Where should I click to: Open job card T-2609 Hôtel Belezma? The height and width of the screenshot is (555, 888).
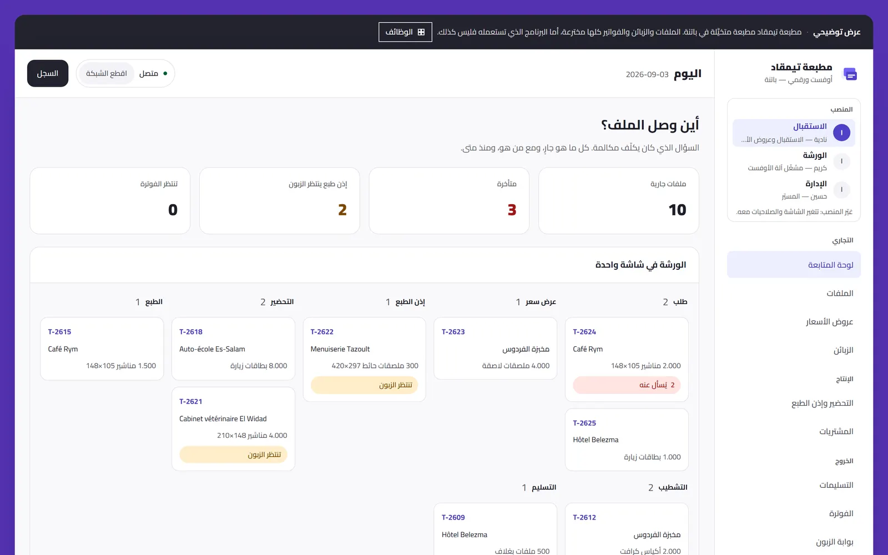(495, 529)
